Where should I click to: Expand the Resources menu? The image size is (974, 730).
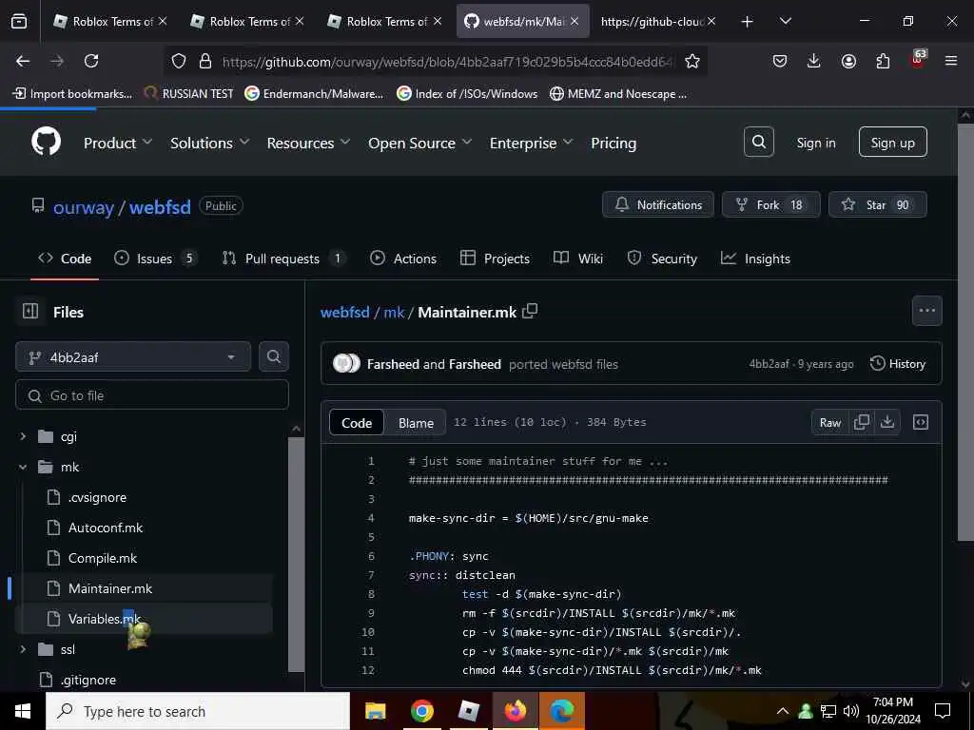coord(308,143)
